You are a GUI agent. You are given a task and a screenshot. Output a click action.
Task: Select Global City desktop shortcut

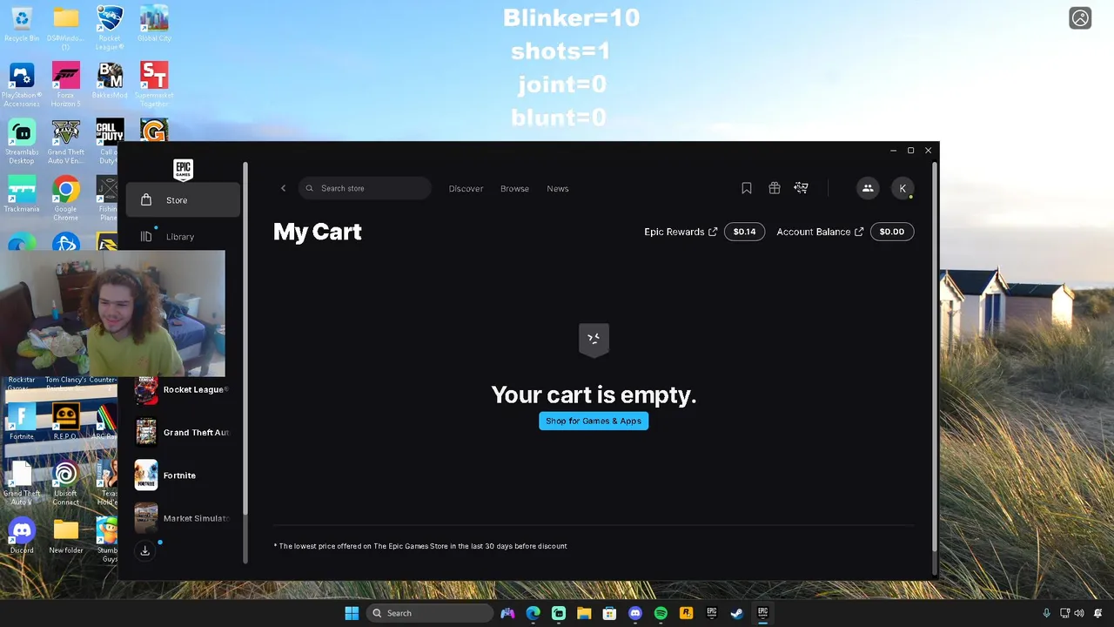(154, 24)
